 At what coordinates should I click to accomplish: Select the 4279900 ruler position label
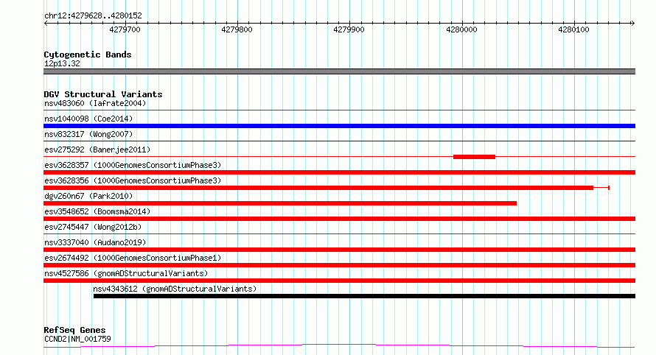tap(349, 30)
